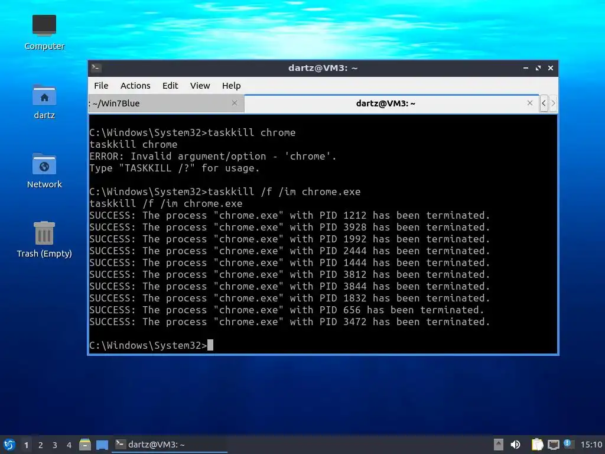Image resolution: width=605 pixels, height=454 pixels.
Task: Close the dartz@VM3: ~ tab
Action: pos(530,103)
